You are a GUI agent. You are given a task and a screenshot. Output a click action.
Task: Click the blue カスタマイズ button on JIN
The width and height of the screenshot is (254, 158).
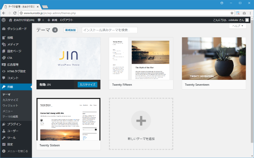87,85
